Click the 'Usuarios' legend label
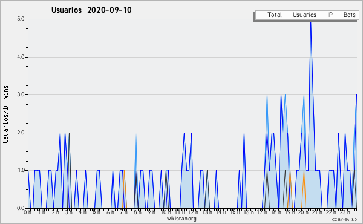Screen dimensions: 363x224 click(304, 15)
